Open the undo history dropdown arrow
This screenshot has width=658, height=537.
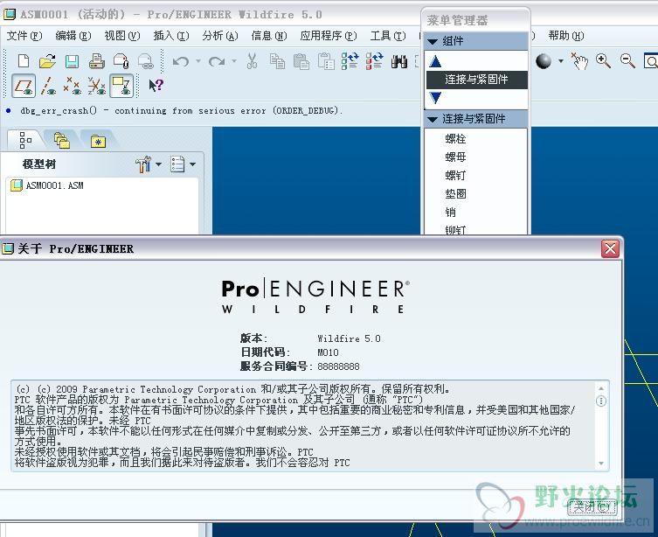click(x=198, y=61)
